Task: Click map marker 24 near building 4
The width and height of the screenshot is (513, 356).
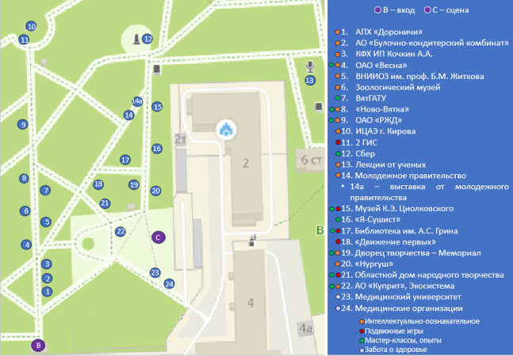Action: [x=169, y=284]
